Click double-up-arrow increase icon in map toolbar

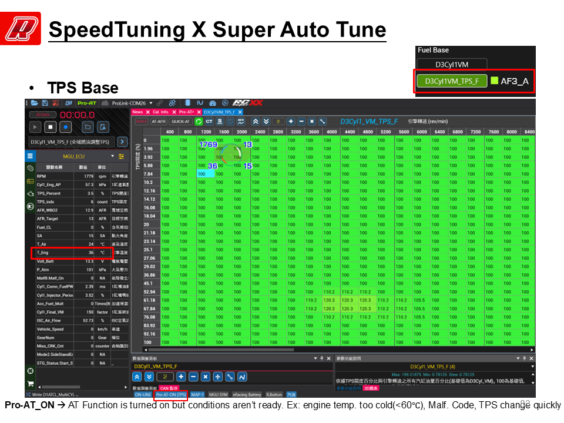coord(256,122)
